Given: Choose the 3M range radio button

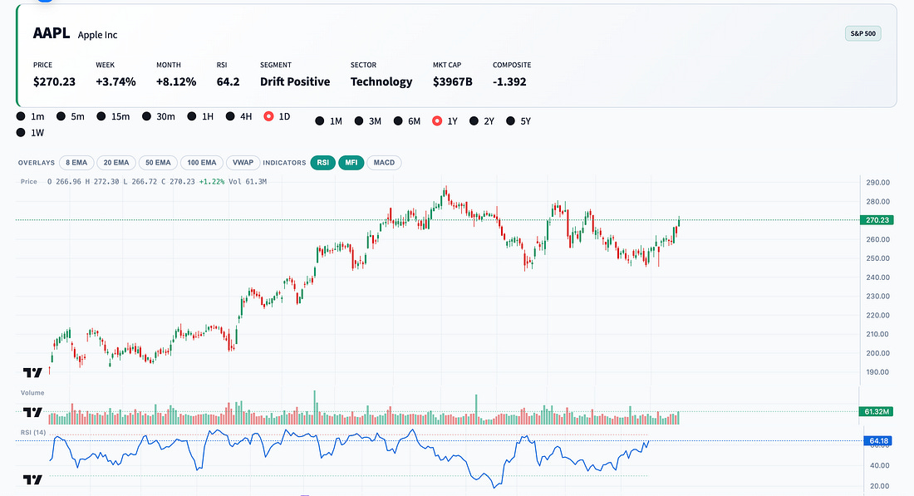Looking at the screenshot, I should 359,121.
